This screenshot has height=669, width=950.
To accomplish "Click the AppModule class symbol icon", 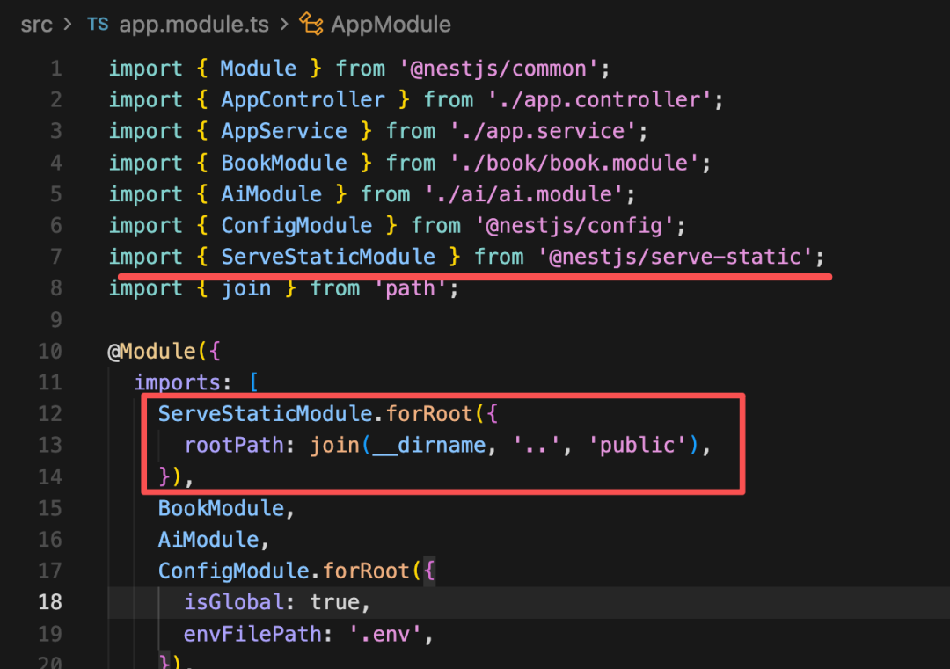I will [311, 25].
